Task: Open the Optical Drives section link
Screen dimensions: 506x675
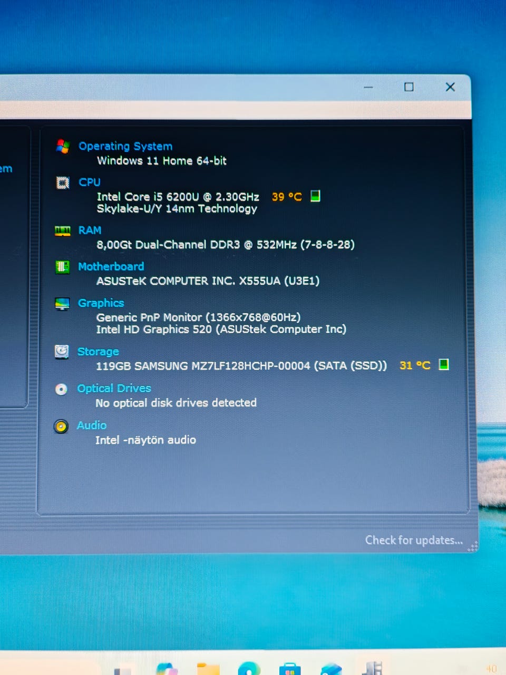Action: [114, 388]
